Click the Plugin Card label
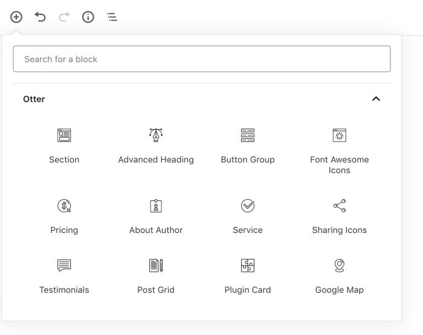This screenshot has height=335, width=423. tap(248, 290)
